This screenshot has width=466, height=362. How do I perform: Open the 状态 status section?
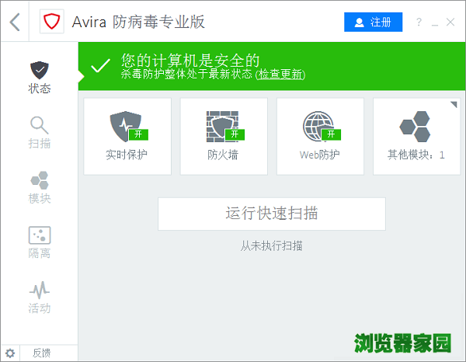click(x=40, y=78)
